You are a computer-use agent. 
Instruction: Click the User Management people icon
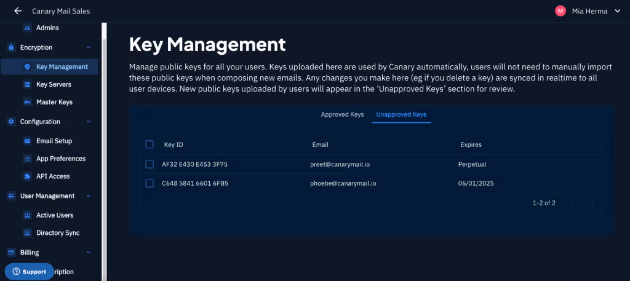pos(11,196)
